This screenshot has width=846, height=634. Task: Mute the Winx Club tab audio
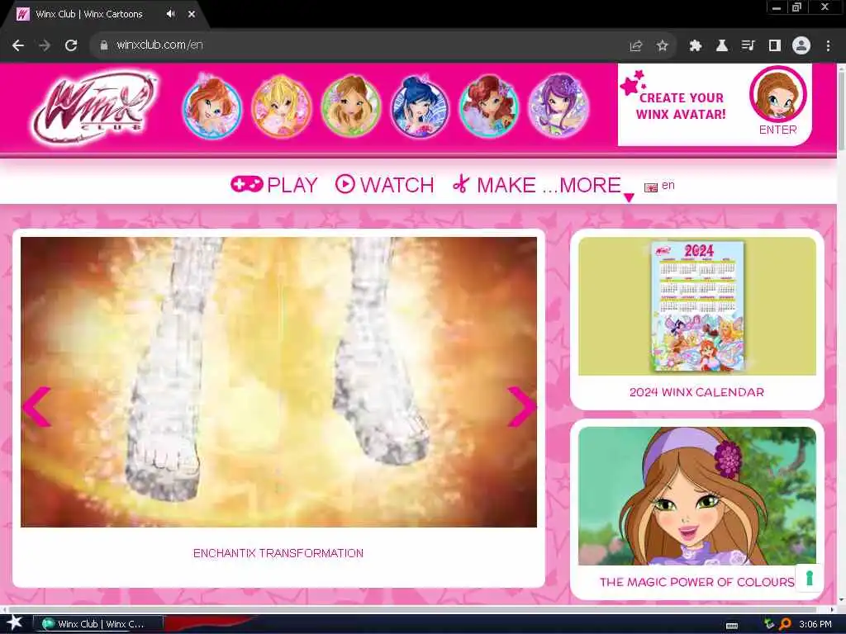(x=170, y=14)
